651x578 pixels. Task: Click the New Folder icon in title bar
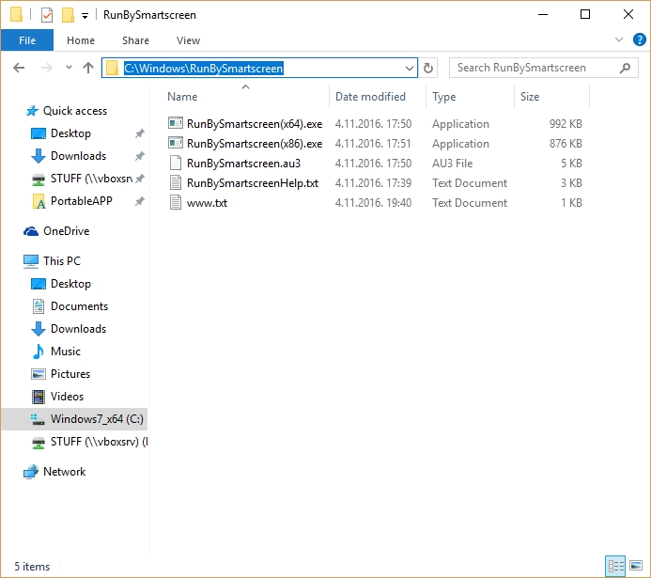pyautogui.click(x=68, y=15)
